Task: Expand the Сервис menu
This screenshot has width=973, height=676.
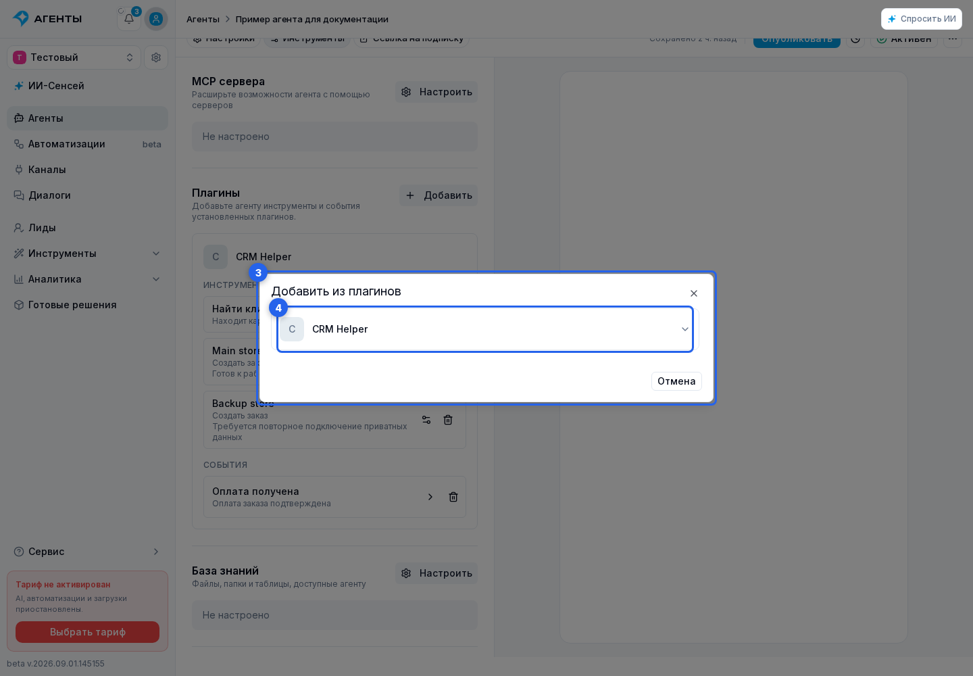Action: tap(87, 552)
